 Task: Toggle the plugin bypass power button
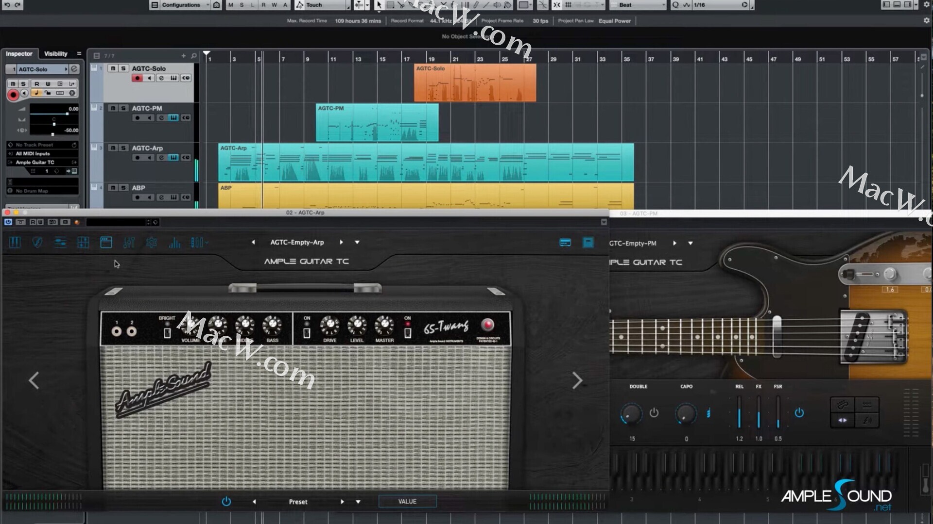[8, 222]
